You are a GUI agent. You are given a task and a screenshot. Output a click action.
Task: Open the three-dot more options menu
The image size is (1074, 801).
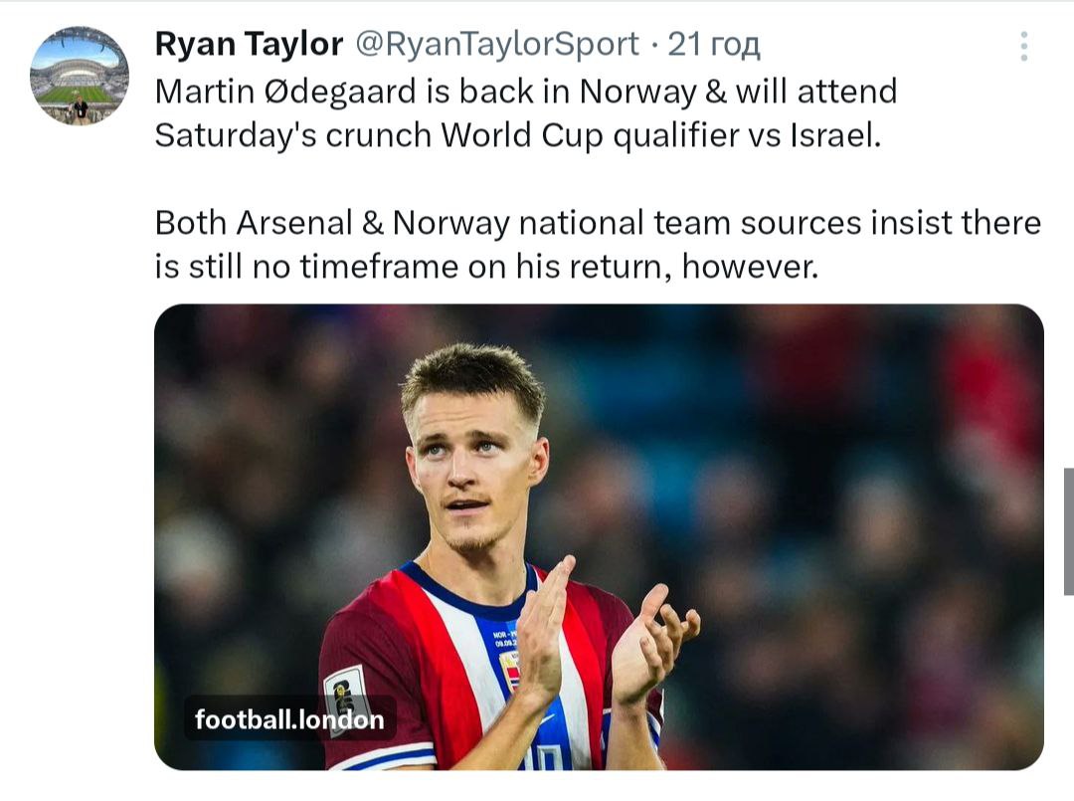click(x=1024, y=47)
